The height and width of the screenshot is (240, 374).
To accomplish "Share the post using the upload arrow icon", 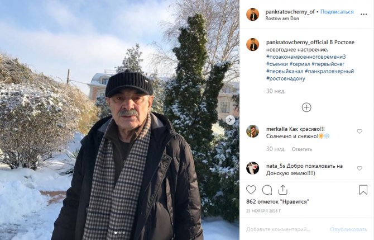I will (282, 190).
